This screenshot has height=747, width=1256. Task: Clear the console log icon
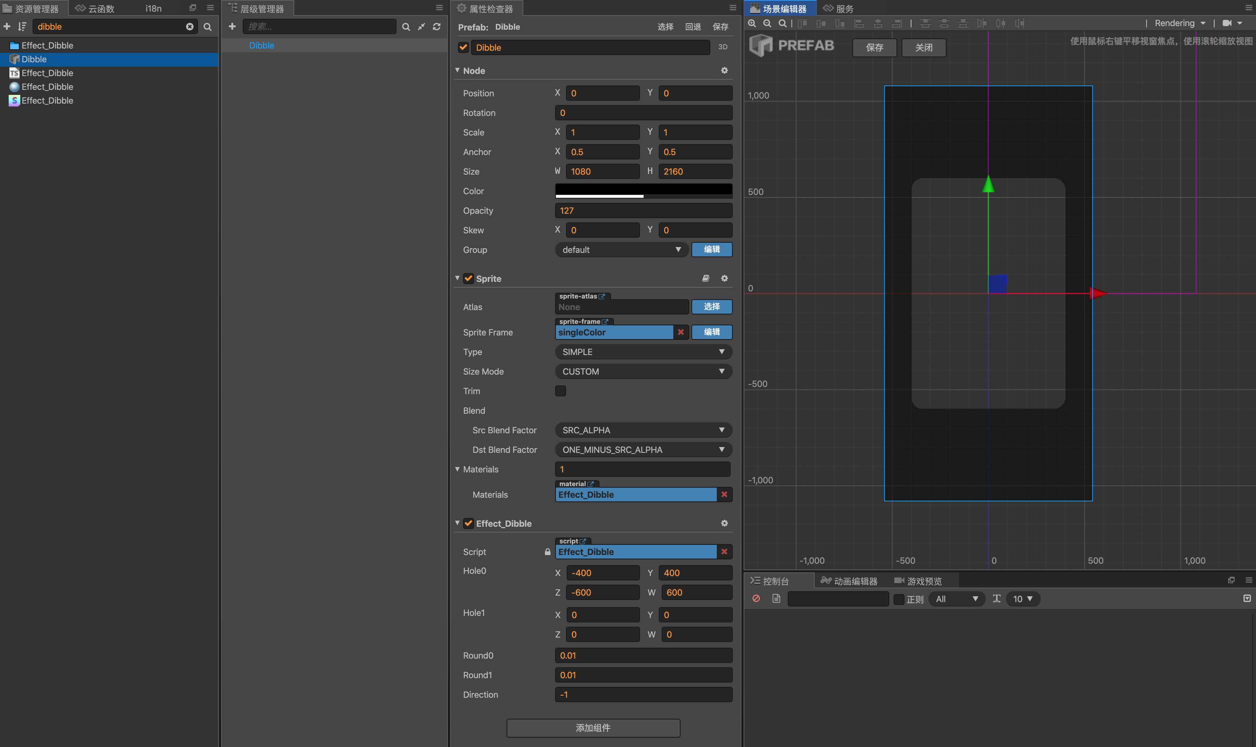756,598
